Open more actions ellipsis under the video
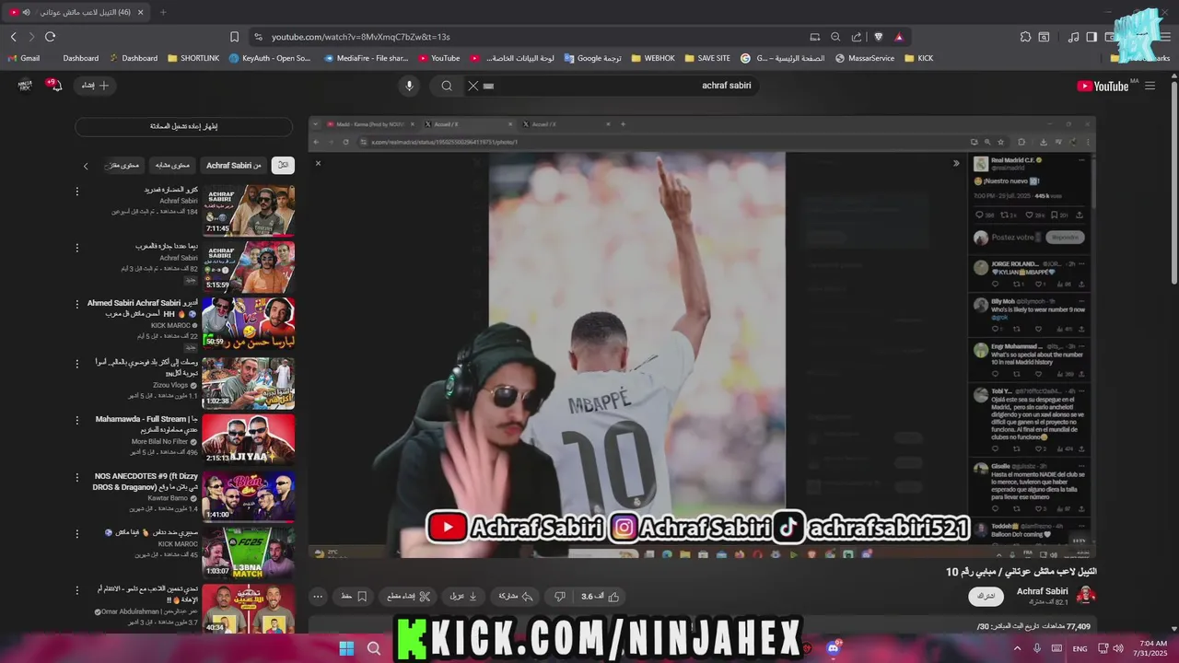The width and height of the screenshot is (1179, 663). (318, 597)
